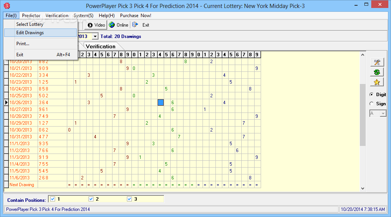The image size is (391, 217).
Task: Click drawing result 0 6 2
Action: click(43, 130)
